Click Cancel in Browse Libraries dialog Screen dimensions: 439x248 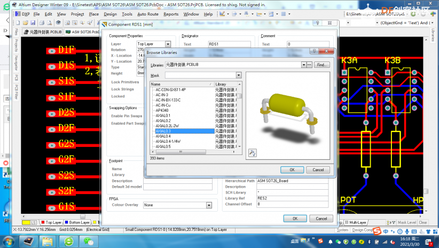click(318, 170)
